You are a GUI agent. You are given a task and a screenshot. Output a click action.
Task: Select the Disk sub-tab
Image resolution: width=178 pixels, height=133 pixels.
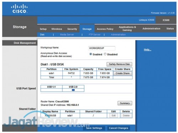click(x=42, y=35)
